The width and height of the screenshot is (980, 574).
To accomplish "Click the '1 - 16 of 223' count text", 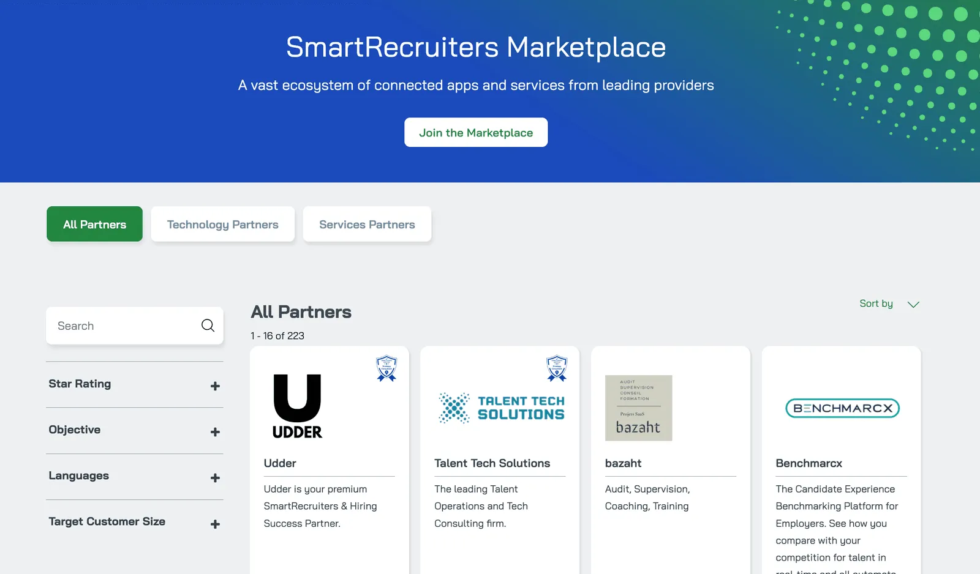I will point(277,336).
